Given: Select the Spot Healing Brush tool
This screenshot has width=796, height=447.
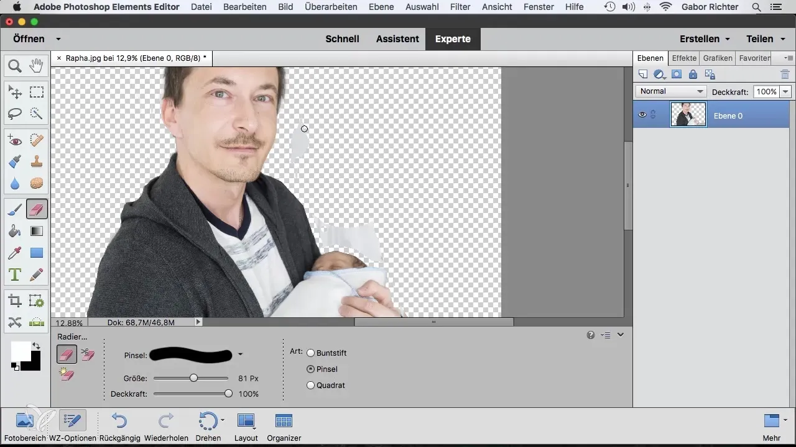Looking at the screenshot, I should click(37, 141).
